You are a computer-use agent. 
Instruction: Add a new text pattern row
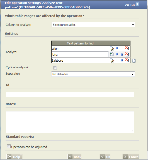coord(134,61)
